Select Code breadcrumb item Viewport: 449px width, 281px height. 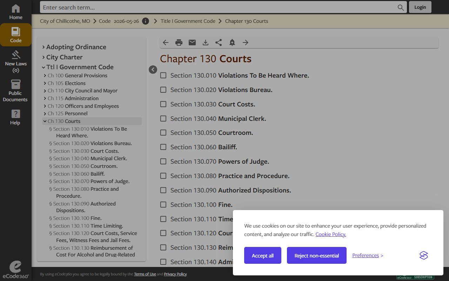coord(105,21)
